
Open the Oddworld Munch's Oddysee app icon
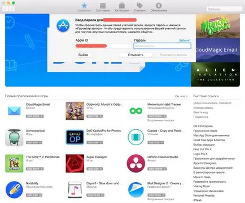tap(75, 111)
